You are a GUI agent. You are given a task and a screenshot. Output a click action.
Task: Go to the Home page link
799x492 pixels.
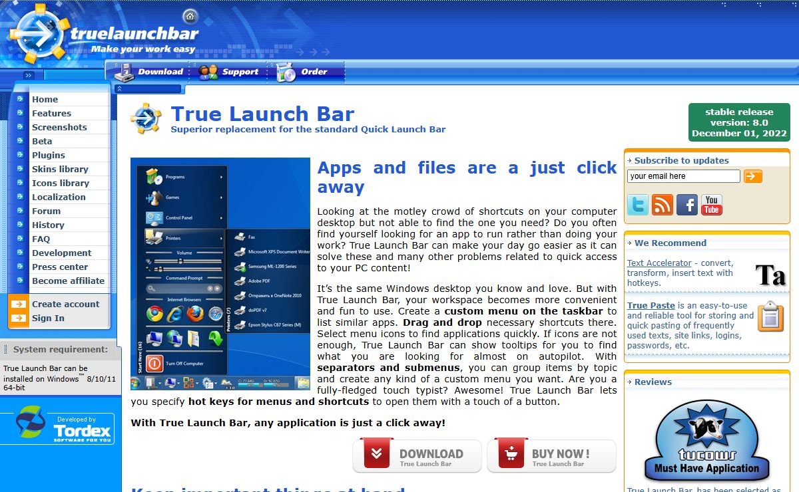(45, 99)
